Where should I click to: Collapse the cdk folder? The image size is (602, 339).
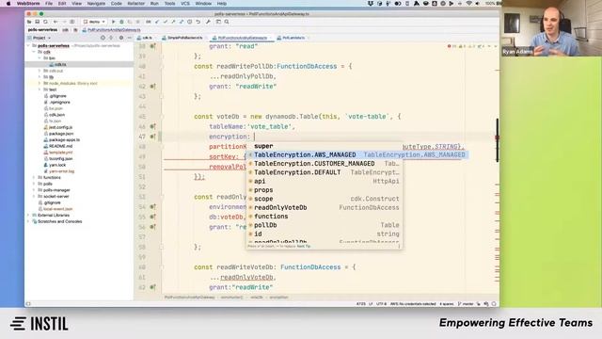34,52
